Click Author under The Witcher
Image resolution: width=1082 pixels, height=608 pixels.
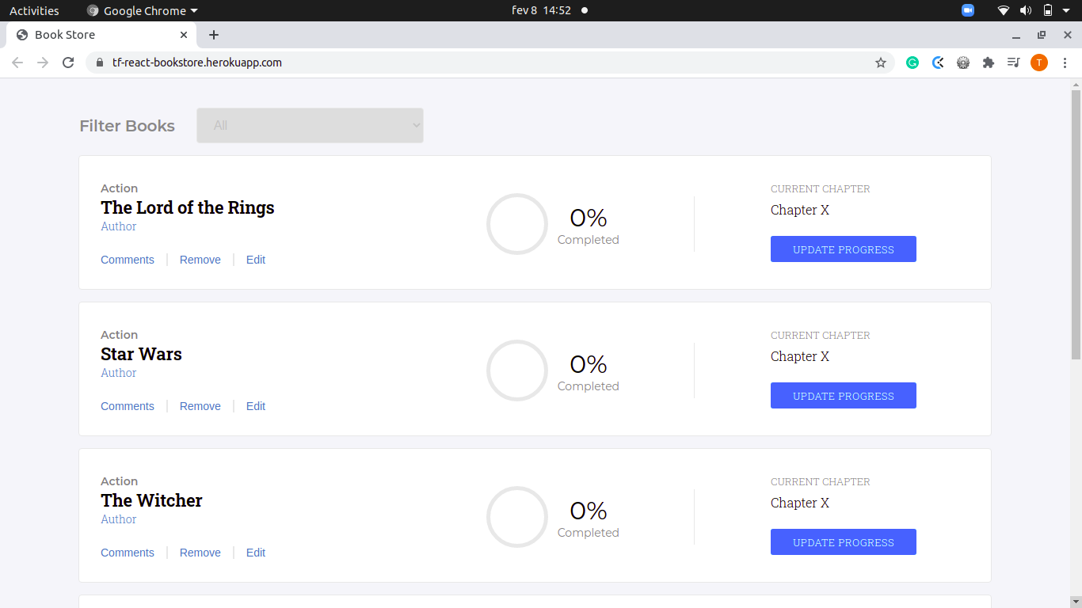(119, 519)
